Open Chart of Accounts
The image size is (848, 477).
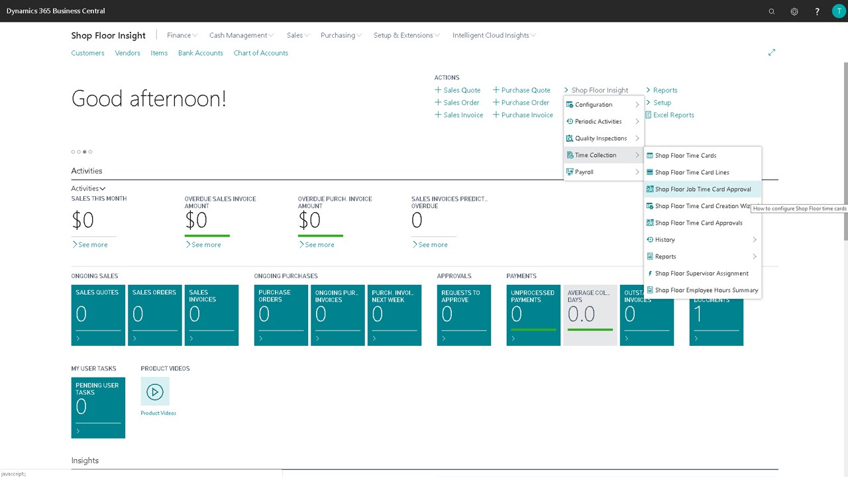261,53
